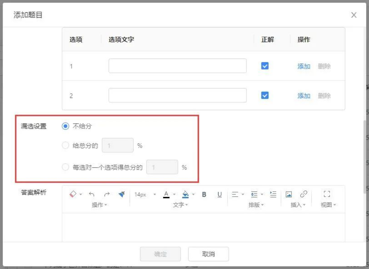Click the 选项文字 column header
Image resolution: width=369 pixels, height=269 pixels.
pos(121,39)
